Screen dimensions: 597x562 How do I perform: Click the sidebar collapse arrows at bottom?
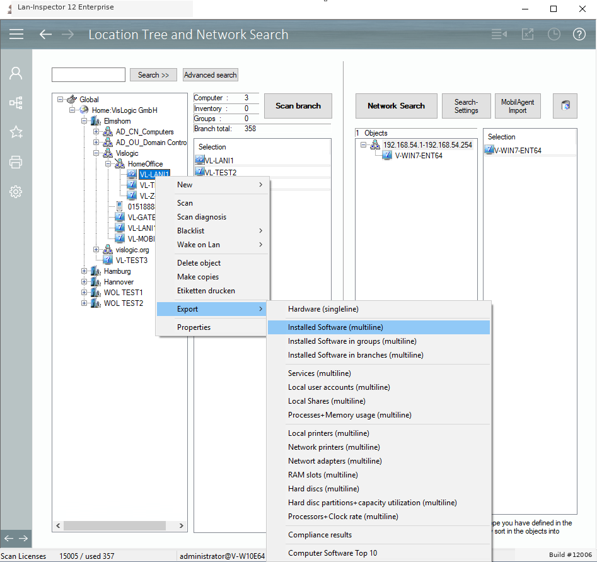coord(16,538)
